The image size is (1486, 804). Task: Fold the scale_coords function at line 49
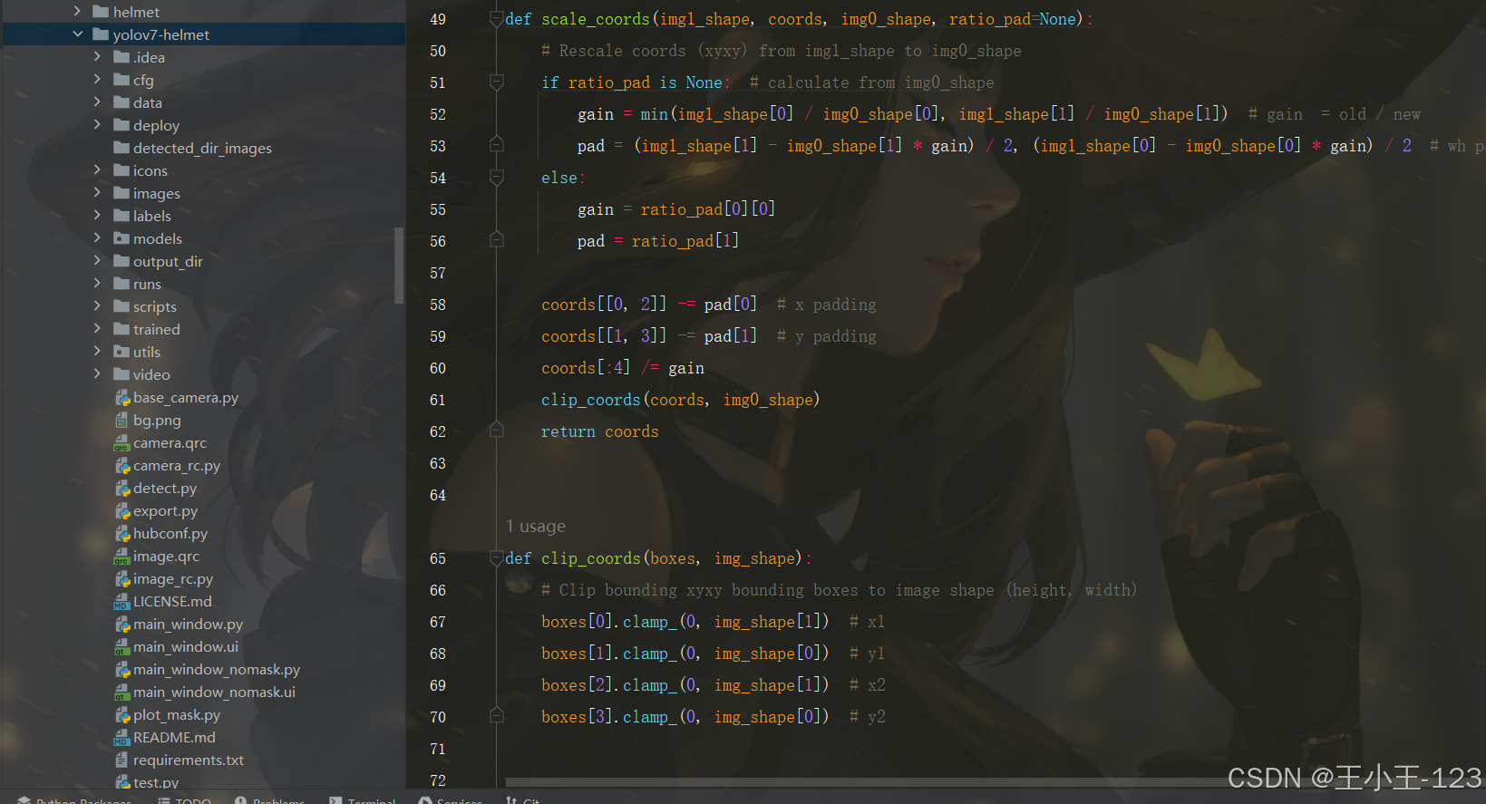tap(496, 19)
